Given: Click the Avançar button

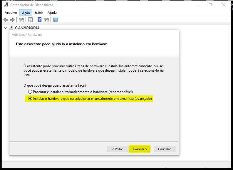Looking at the screenshot, I should point(140,149).
